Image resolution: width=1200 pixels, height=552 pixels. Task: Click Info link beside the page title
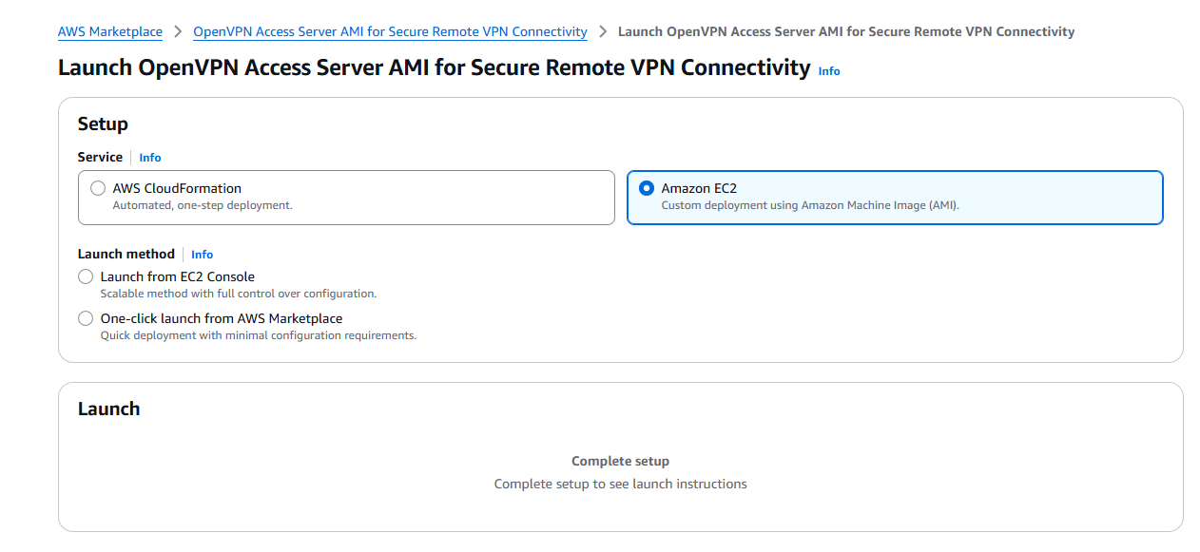(x=829, y=71)
